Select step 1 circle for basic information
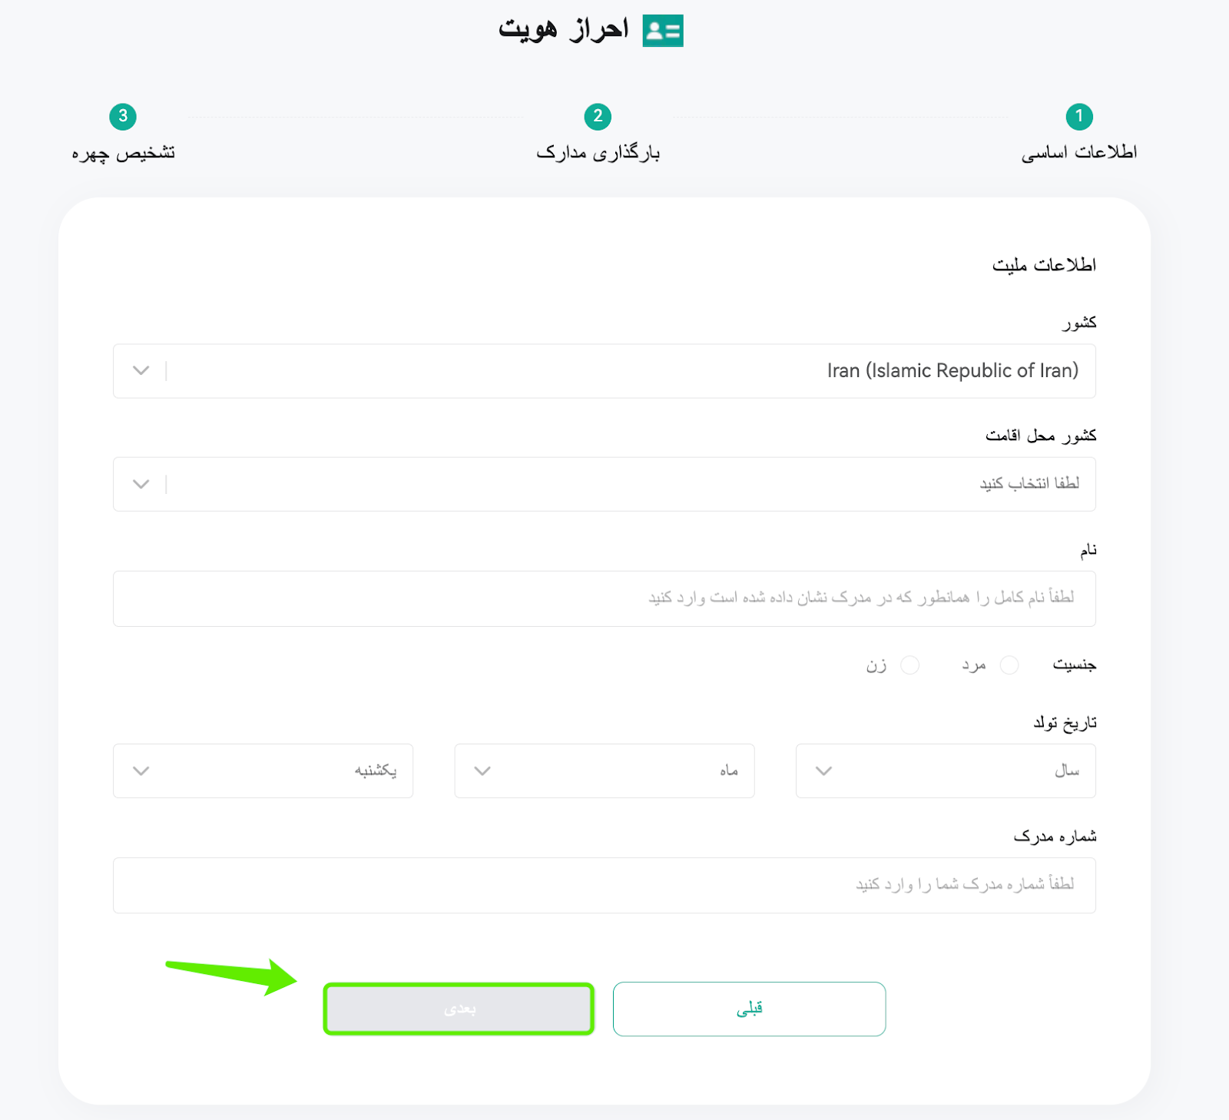 tap(1079, 117)
